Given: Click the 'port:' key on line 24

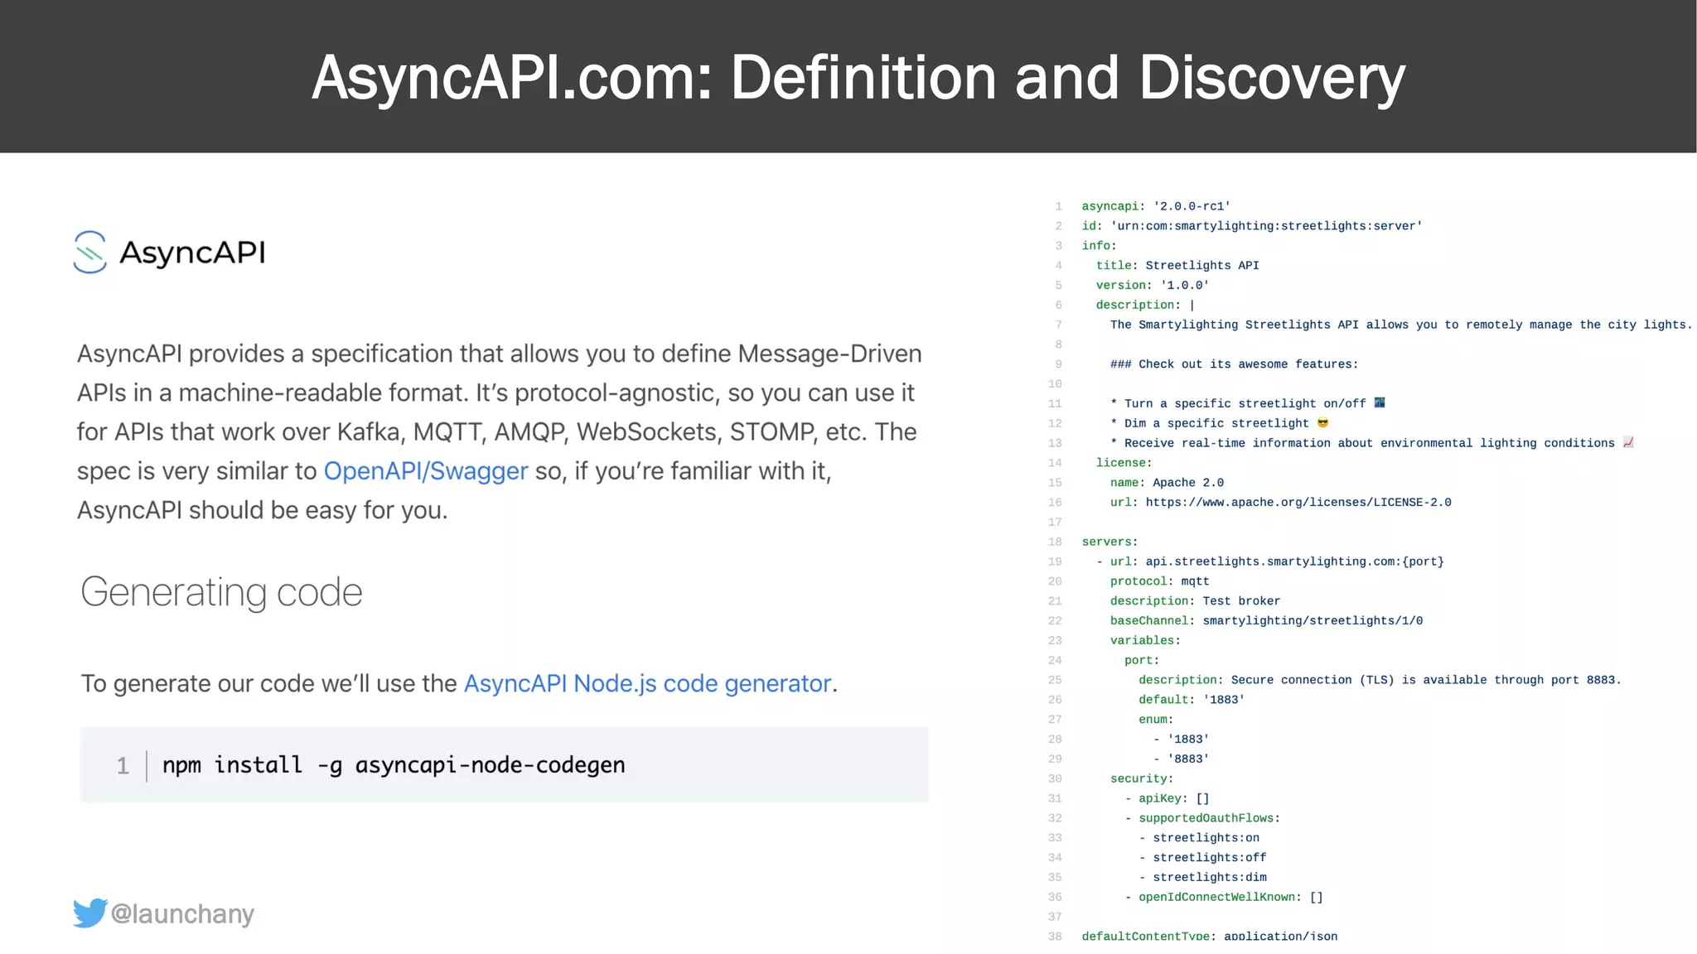Looking at the screenshot, I should 1142,661.
